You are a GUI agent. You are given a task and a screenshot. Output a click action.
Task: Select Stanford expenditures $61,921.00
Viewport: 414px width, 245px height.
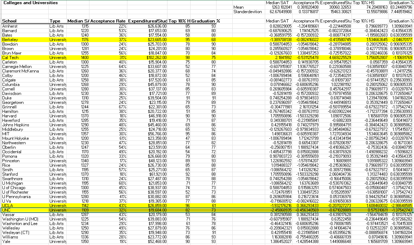[x=157, y=174]
